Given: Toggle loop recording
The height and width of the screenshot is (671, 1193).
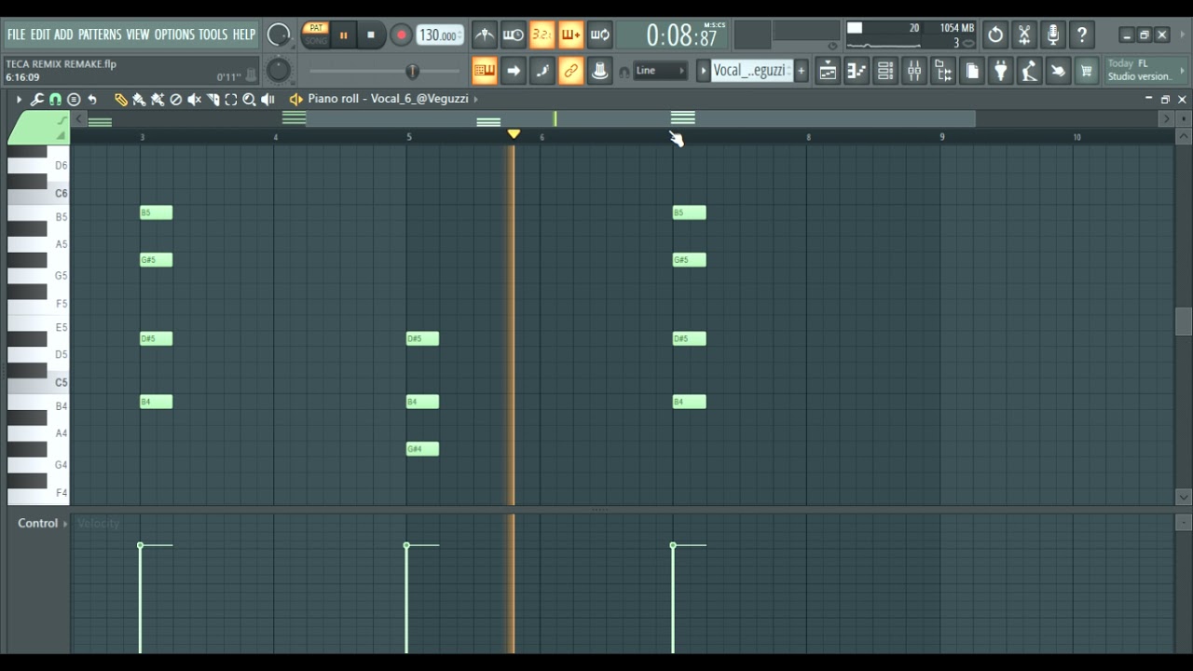Looking at the screenshot, I should pyautogui.click(x=600, y=35).
